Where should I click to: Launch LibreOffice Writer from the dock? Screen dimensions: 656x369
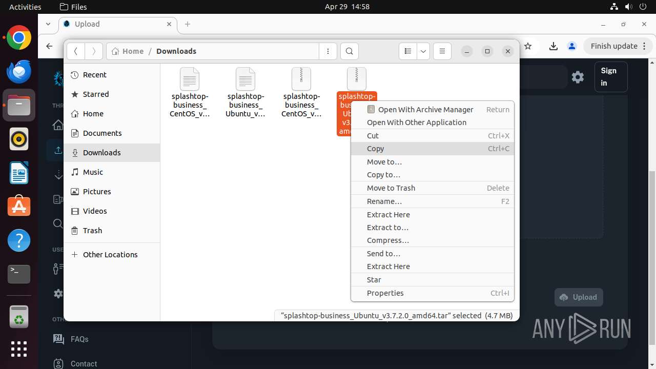tap(19, 173)
